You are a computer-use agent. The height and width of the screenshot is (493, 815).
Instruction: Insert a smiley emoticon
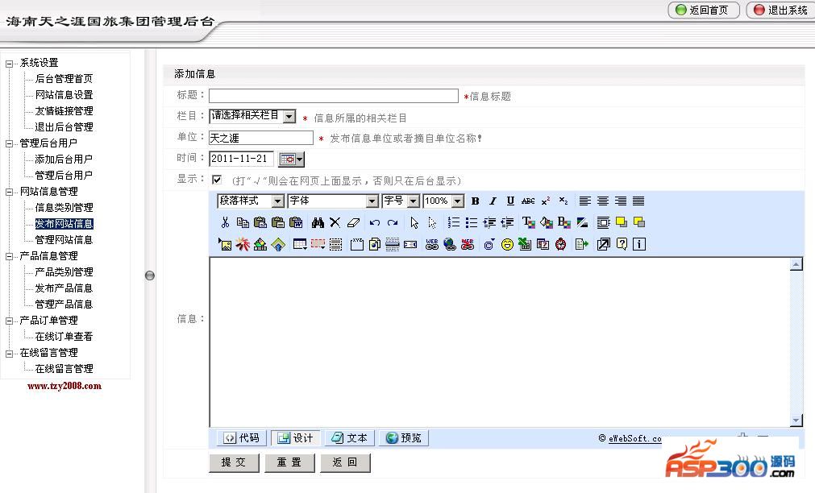[x=507, y=244]
